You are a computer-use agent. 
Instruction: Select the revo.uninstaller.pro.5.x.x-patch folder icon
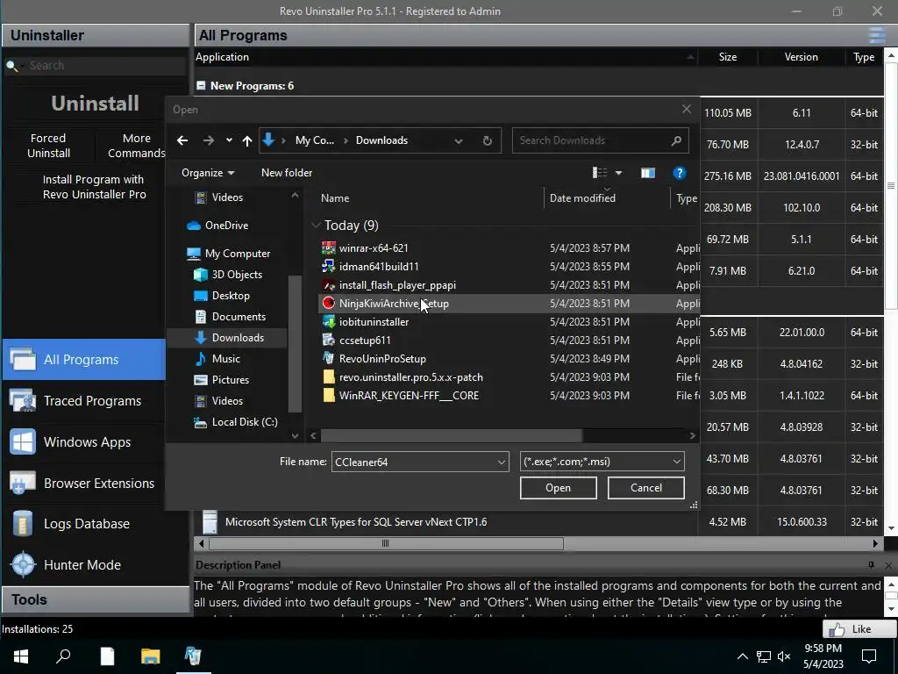coord(329,377)
